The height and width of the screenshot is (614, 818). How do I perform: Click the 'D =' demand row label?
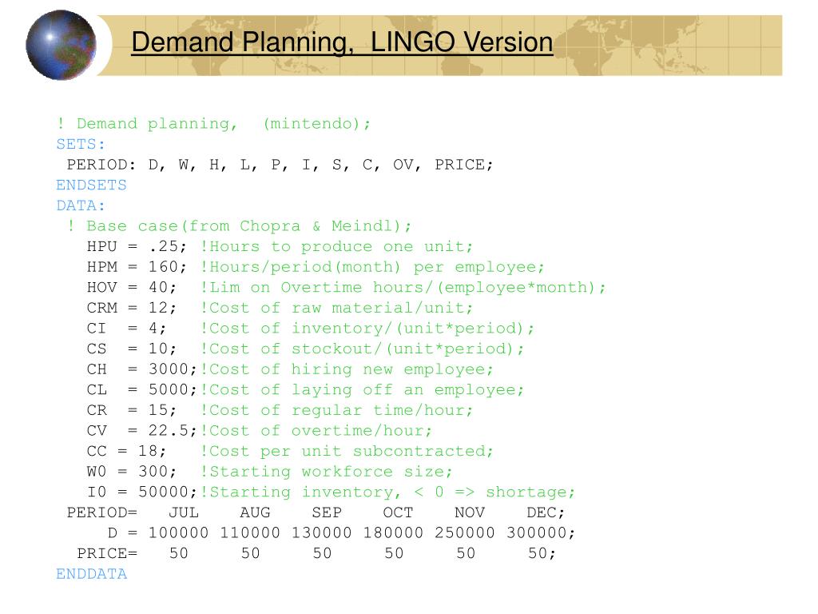[x=122, y=533]
